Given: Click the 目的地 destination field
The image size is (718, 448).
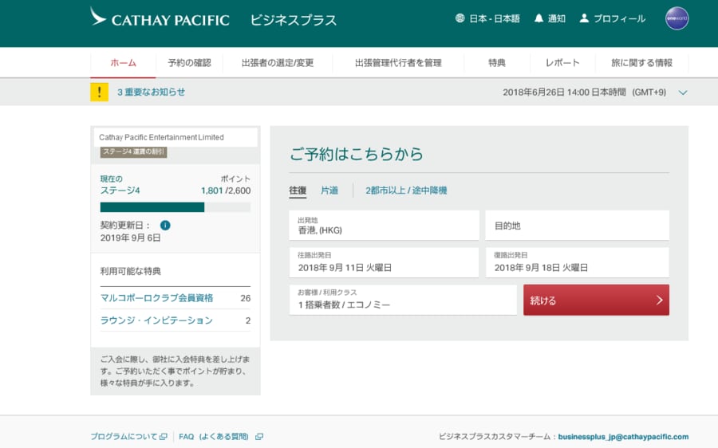Looking at the screenshot, I should point(577,226).
